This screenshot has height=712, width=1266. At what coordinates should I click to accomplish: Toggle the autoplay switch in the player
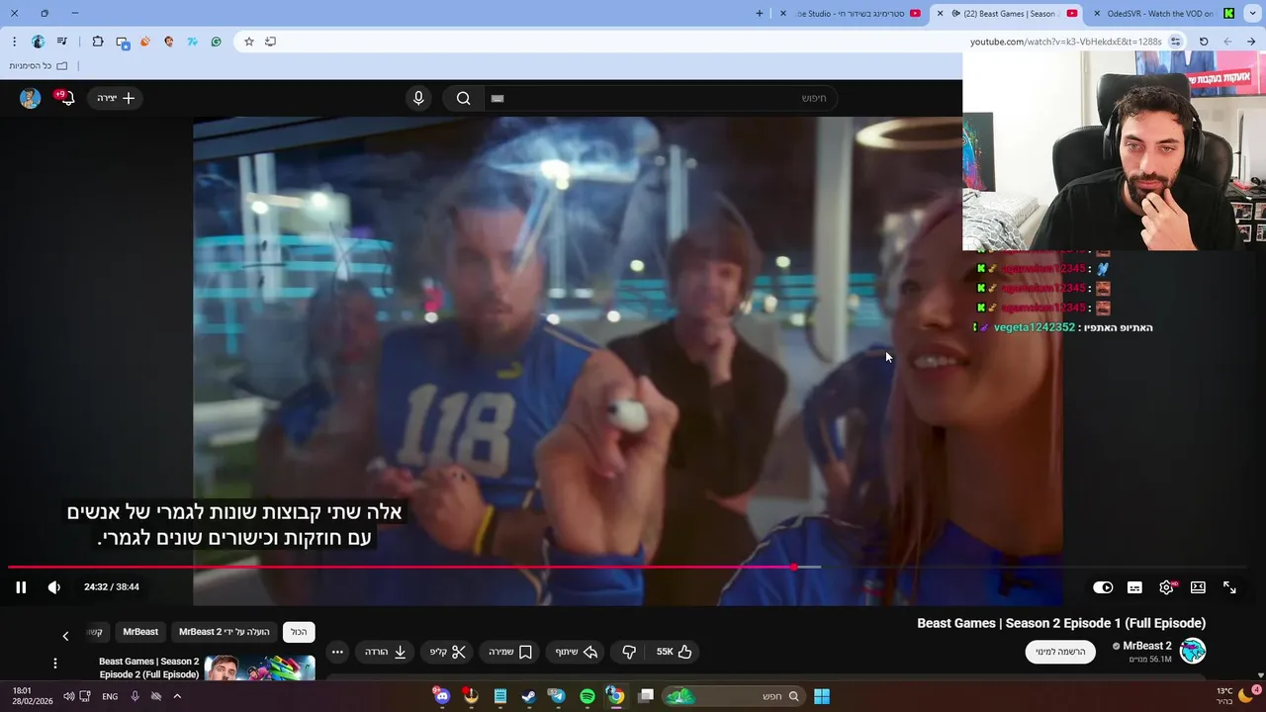pyautogui.click(x=1103, y=587)
